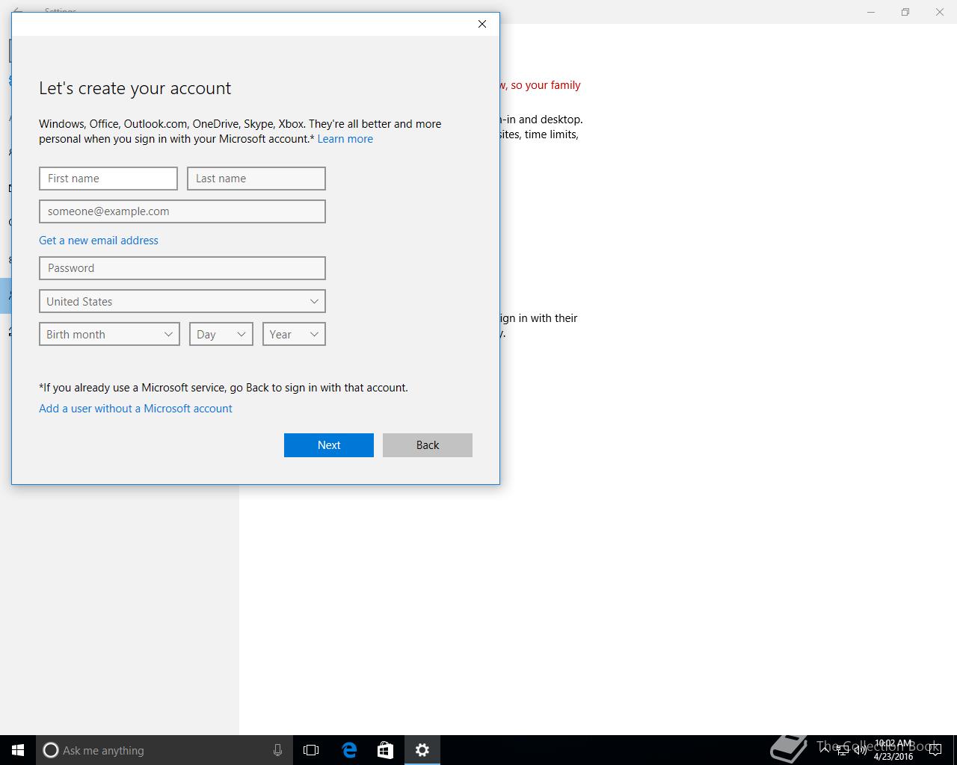Screen dimensions: 957x765
Task: Select the Settings gear taskbar icon
Action: click(422, 750)
